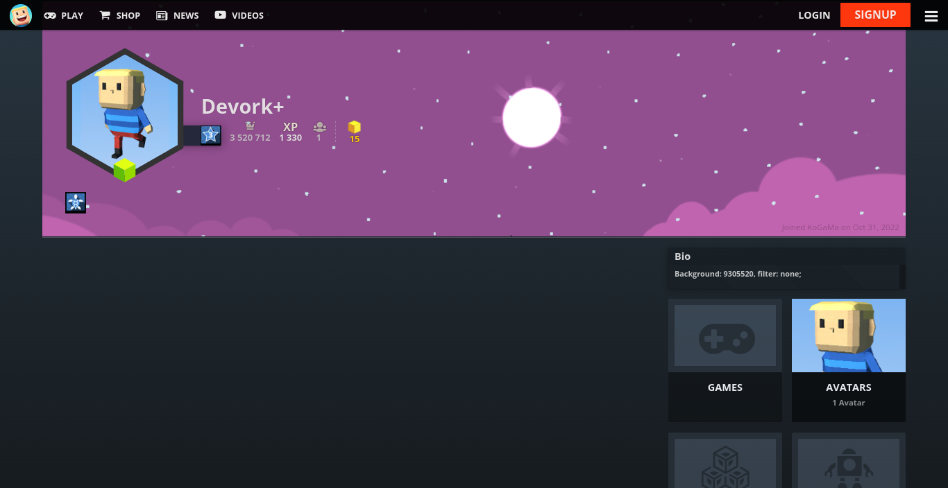Open the PLAY menu item

63,15
